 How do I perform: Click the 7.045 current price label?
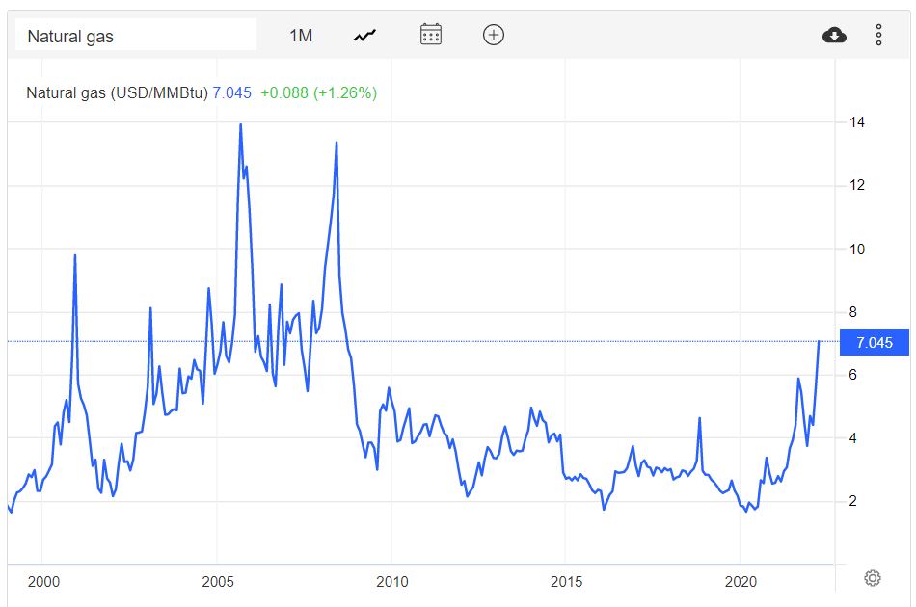pos(875,342)
